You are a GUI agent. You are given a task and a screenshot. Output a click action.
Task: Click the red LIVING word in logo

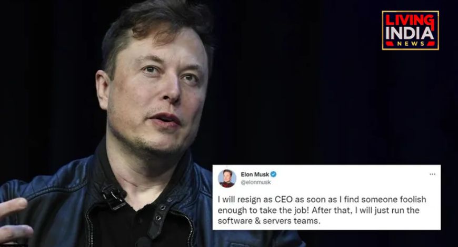pyautogui.click(x=410, y=20)
